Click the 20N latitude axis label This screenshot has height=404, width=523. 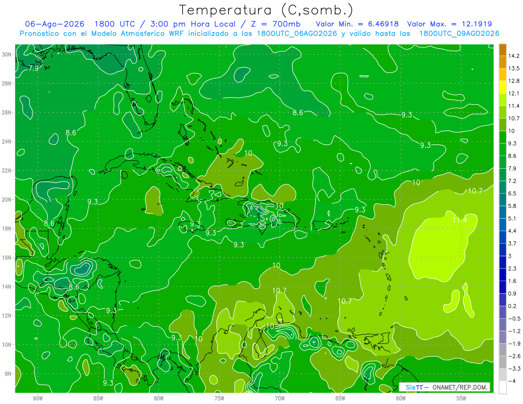point(7,200)
